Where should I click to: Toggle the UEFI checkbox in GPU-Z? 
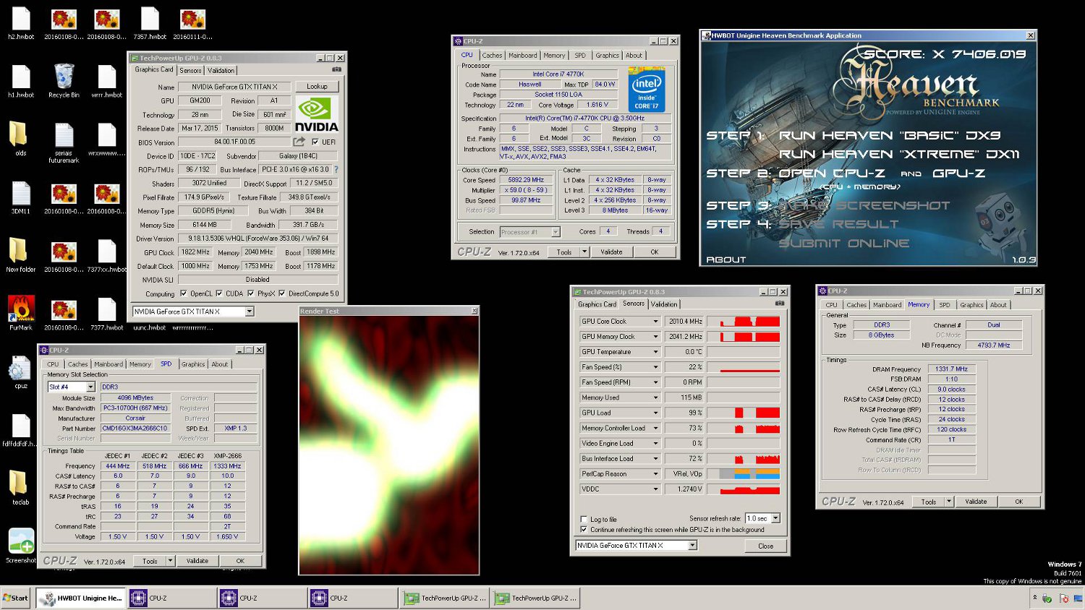[x=315, y=142]
